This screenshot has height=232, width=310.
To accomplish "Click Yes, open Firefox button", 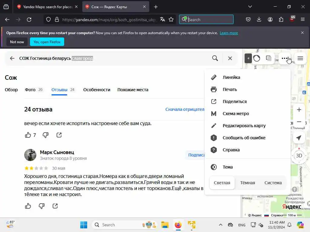I will coord(47,42).
